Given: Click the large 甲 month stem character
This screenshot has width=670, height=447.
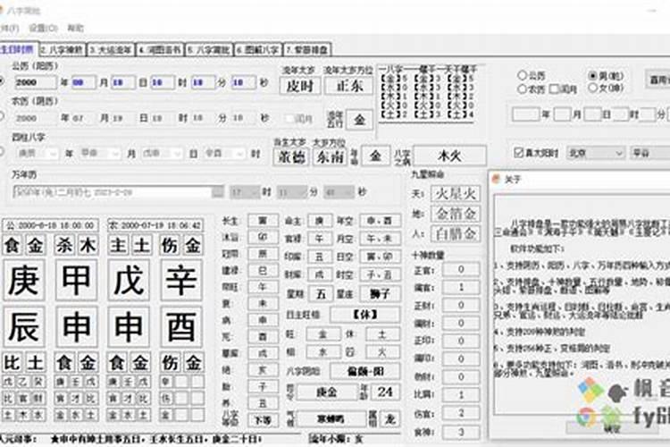Looking at the screenshot, I should tap(76, 280).
